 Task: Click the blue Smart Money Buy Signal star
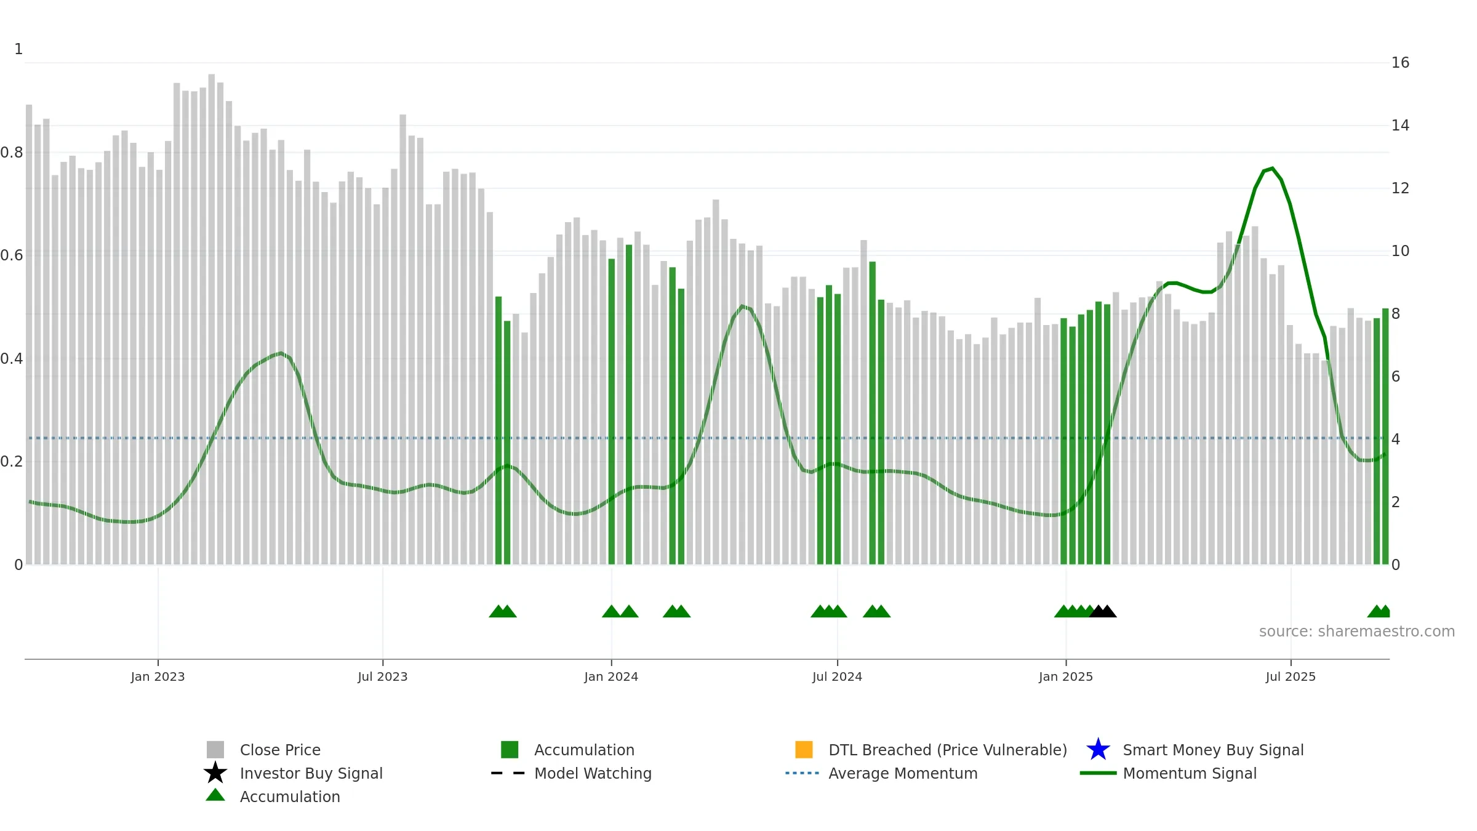pyautogui.click(x=1098, y=750)
